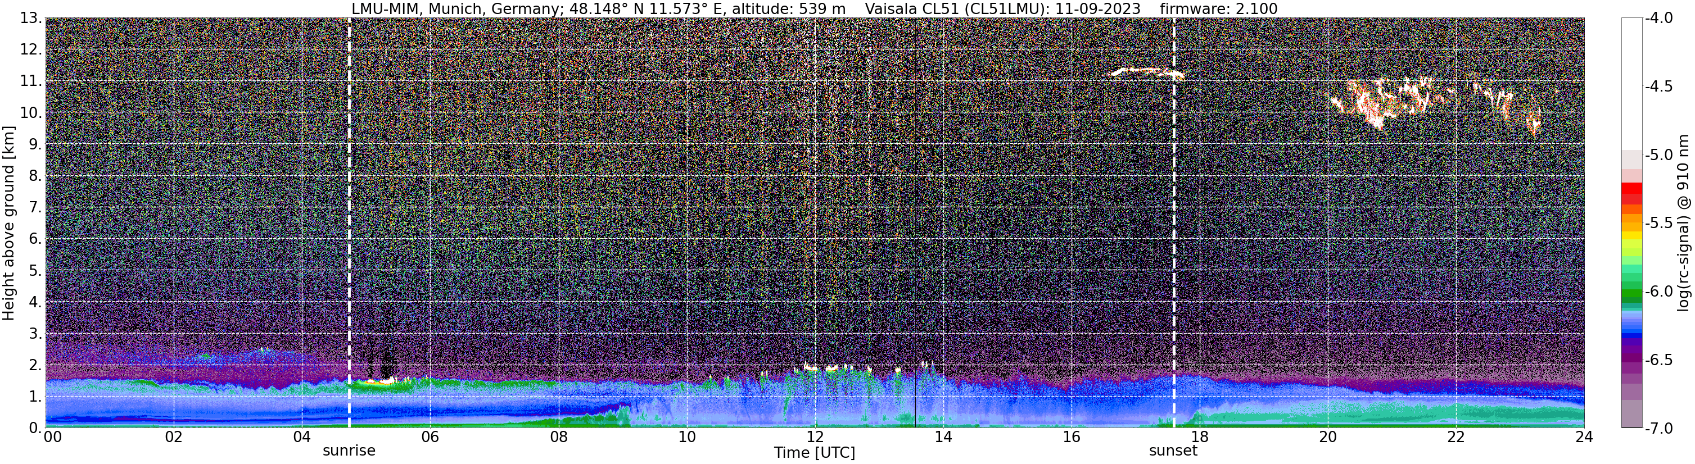Click the 'Time [UTC]' axis label
Image resolution: width=1695 pixels, height=464 pixels.
pos(815,453)
